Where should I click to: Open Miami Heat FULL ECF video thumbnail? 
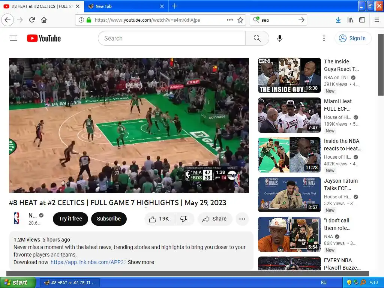click(289, 115)
